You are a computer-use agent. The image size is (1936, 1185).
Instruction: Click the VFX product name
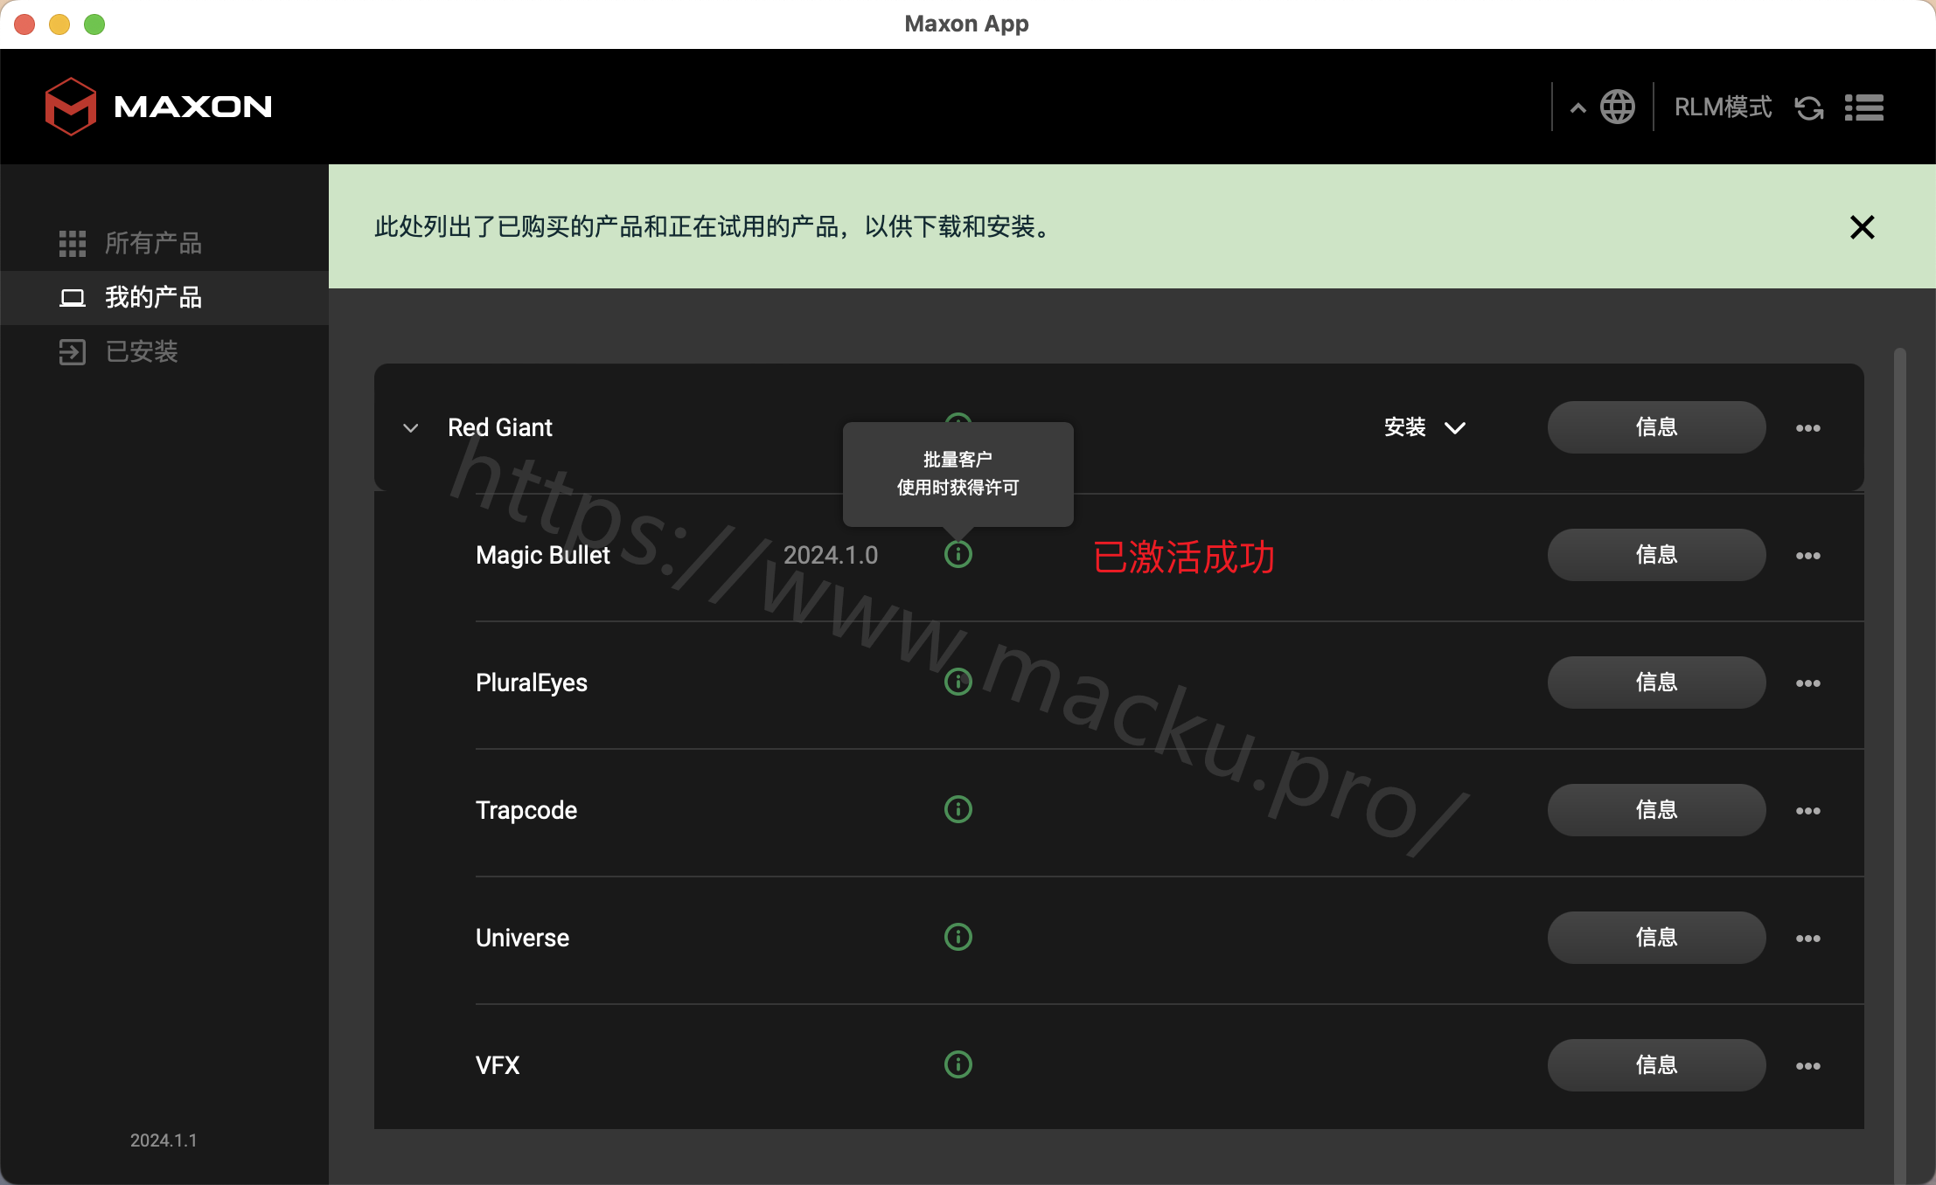pyautogui.click(x=497, y=1065)
